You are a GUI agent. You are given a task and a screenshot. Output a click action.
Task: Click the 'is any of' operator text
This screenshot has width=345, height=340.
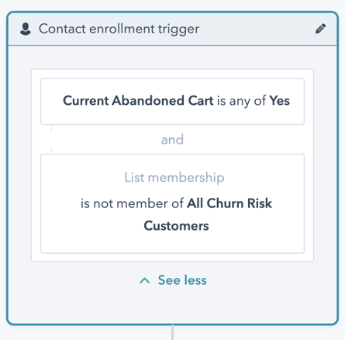coord(241,101)
